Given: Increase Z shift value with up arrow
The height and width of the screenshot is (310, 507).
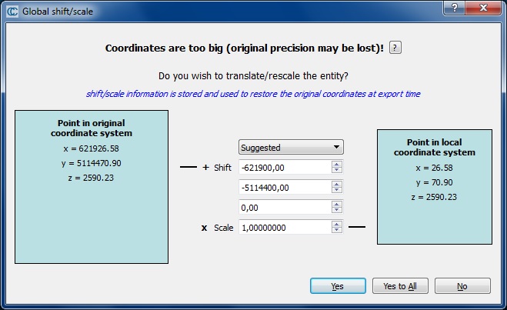Looking at the screenshot, I should click(337, 204).
